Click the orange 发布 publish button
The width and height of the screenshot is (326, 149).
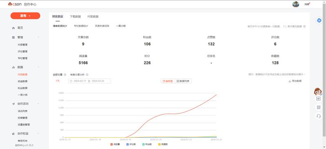pyautogui.click(x=25, y=16)
